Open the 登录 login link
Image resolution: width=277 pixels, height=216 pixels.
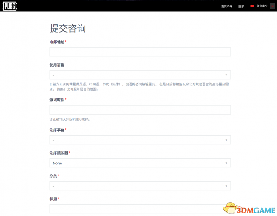241,6
